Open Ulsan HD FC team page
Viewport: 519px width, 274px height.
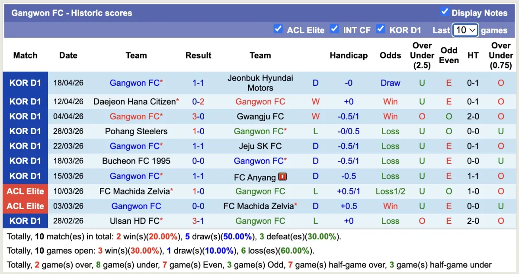click(x=135, y=221)
